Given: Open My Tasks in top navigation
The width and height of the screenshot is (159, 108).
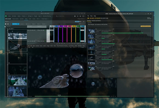Looking at the screenshot, I should coord(14,16).
